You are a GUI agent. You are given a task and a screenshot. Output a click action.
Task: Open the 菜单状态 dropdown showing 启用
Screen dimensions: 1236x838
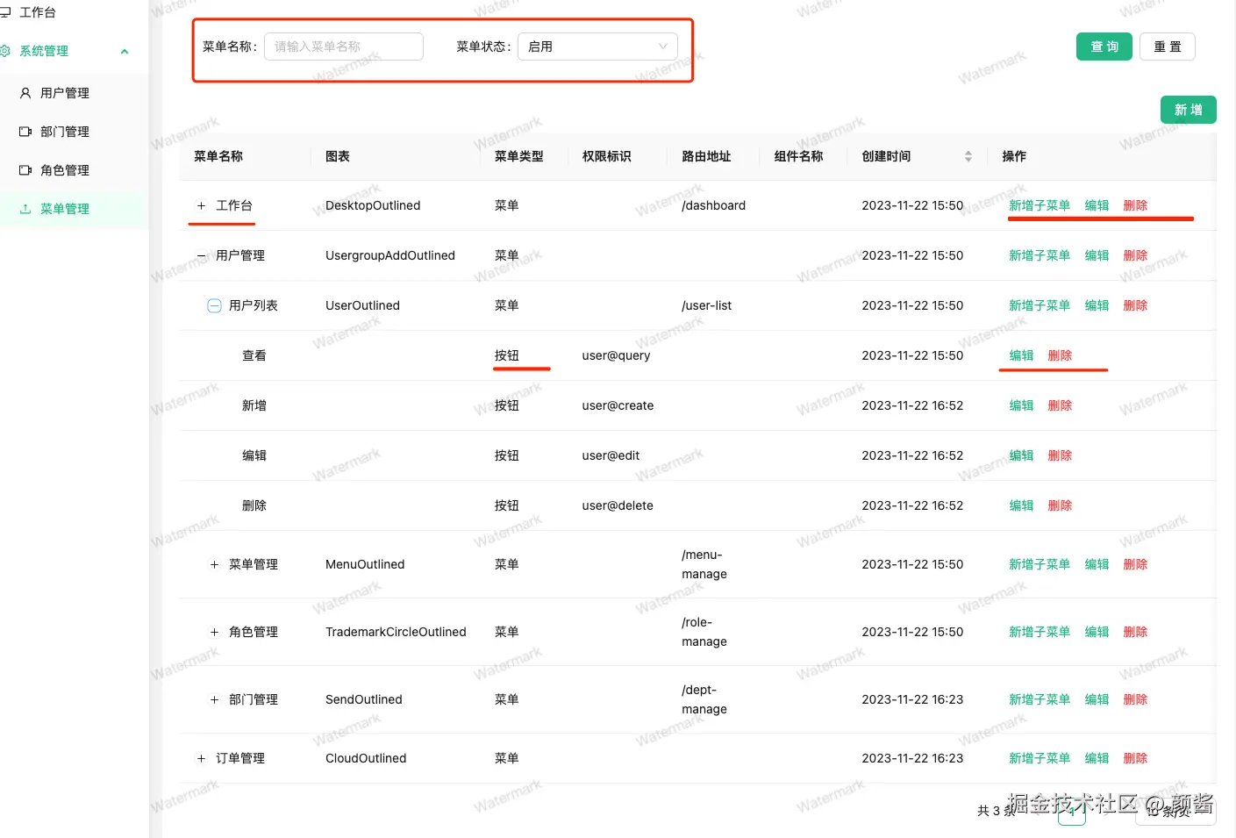pos(597,47)
